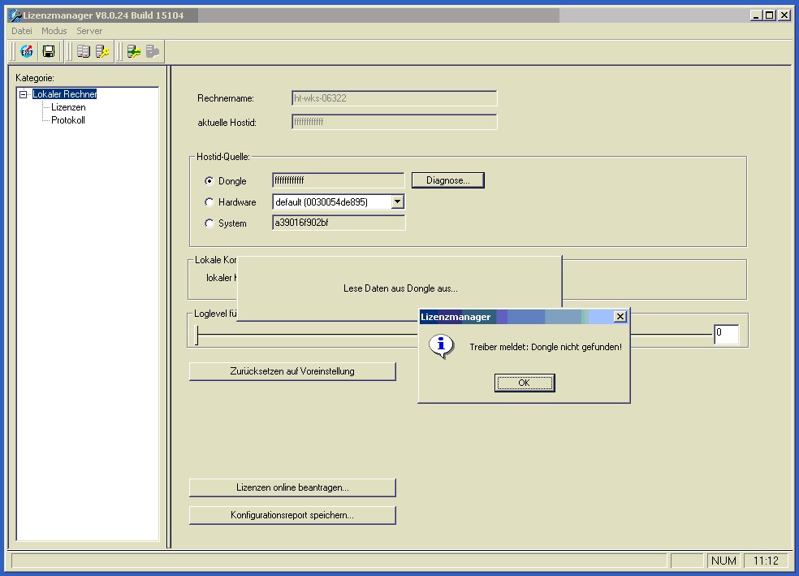Screen dimensions: 799x576
Task: Click the 11:12 clock in status bar
Action: tap(766, 561)
